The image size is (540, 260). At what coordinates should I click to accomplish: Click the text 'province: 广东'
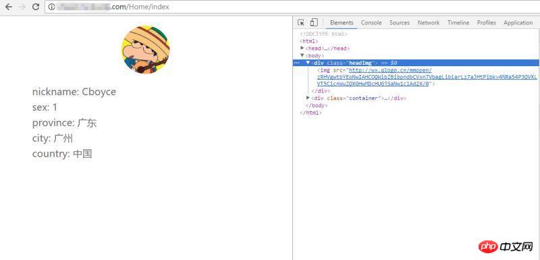click(x=64, y=123)
